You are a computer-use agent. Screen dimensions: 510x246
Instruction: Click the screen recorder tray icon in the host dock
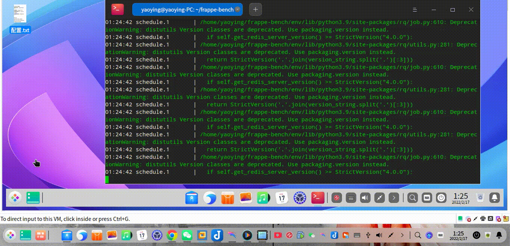(x=278, y=235)
